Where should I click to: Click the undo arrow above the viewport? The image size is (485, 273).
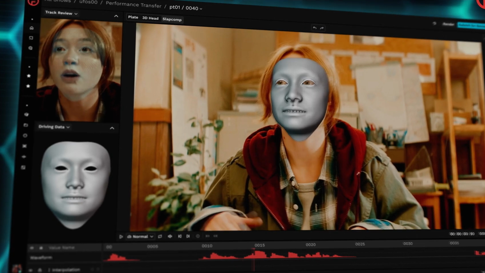click(x=314, y=28)
